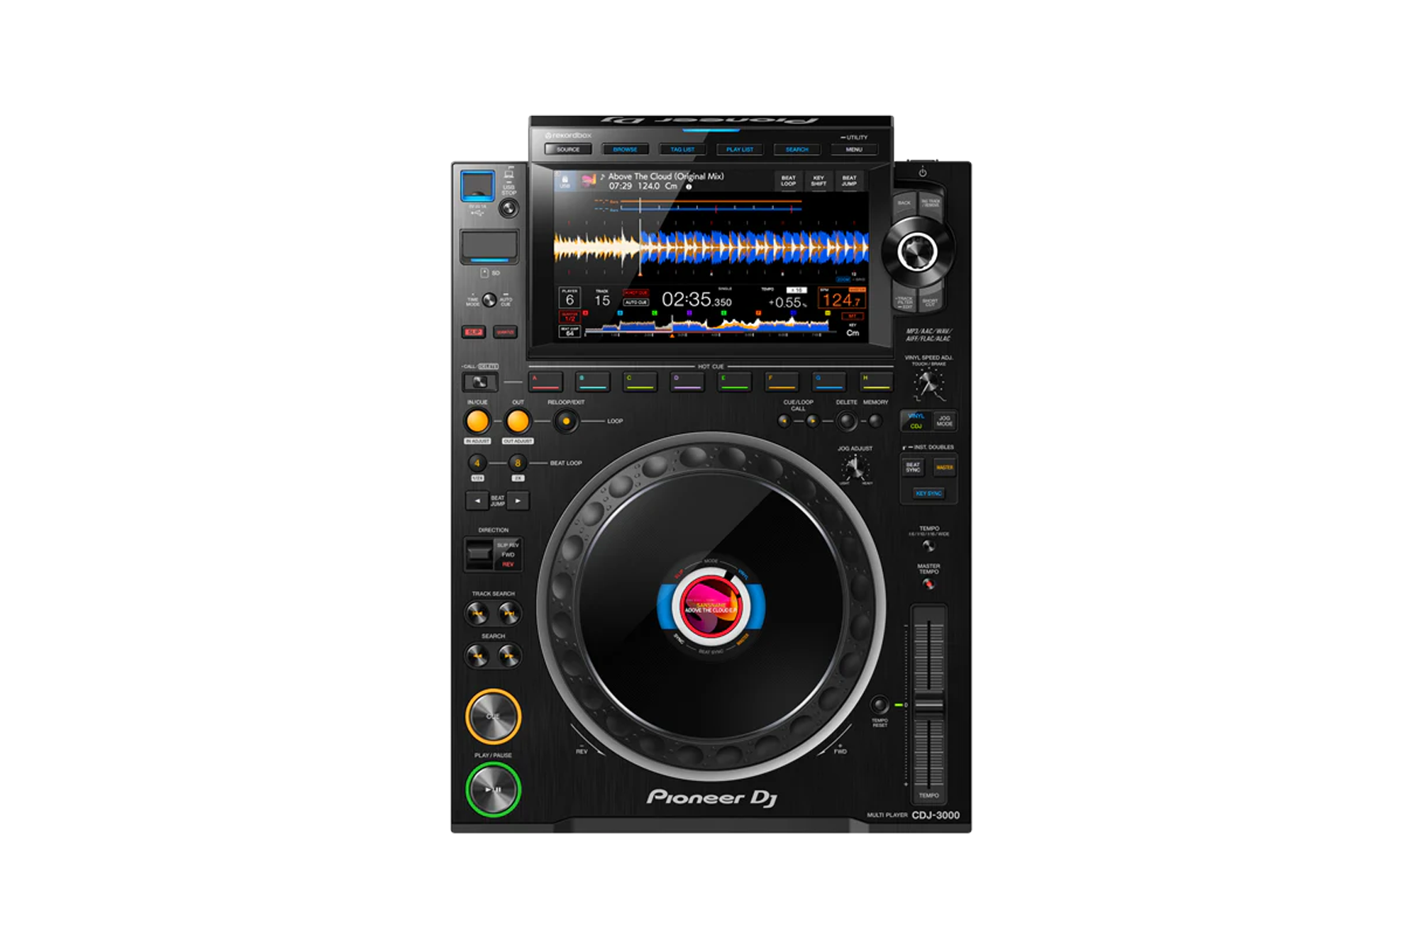This screenshot has width=1423, height=948.
Task: Toggle the red SLIP button
Action: pyautogui.click(x=474, y=332)
